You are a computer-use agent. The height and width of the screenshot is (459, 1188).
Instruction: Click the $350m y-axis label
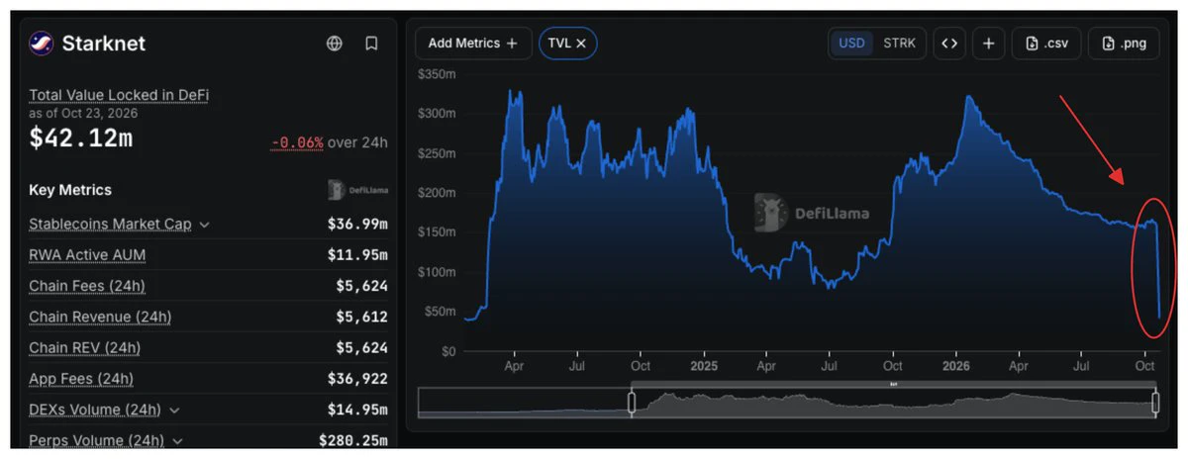(x=436, y=74)
